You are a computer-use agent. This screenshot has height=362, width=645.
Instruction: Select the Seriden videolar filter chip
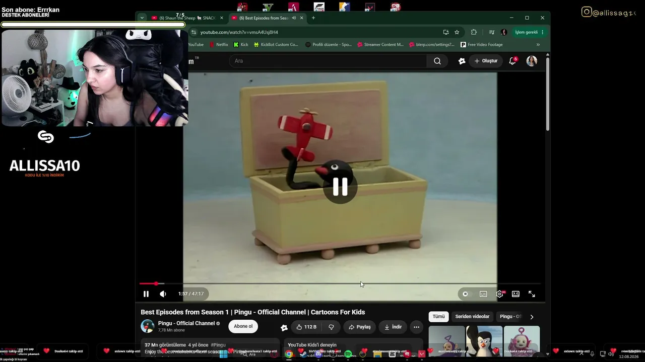point(472,317)
